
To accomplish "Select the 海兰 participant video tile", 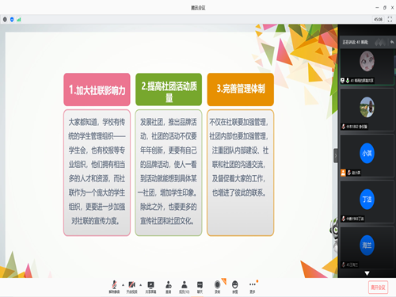I will click(367, 247).
